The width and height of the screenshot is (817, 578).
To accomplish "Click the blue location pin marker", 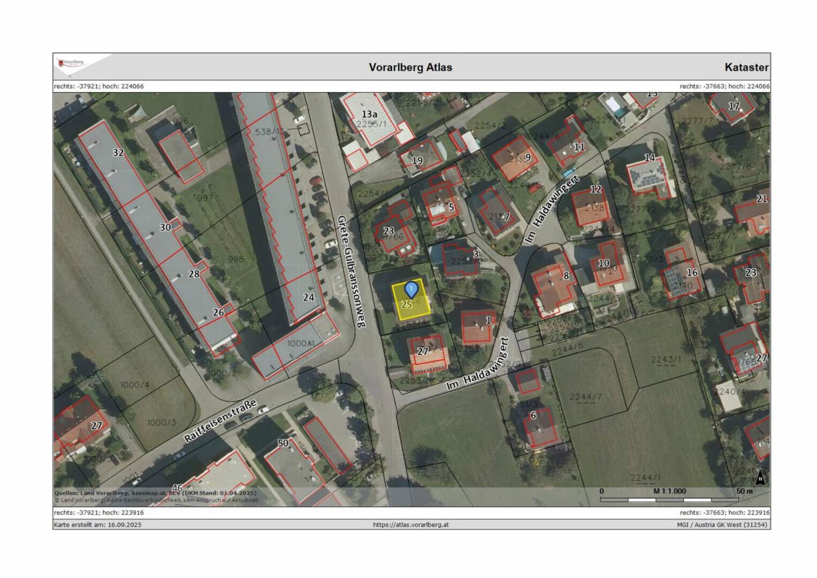I will coord(411,290).
